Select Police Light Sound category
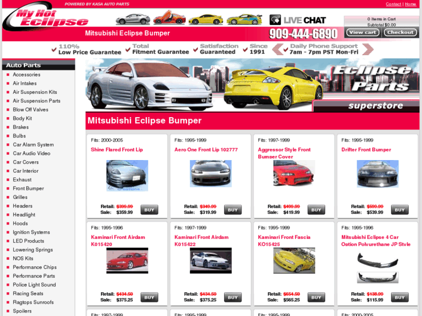The height and width of the screenshot is (316, 422). (34, 285)
